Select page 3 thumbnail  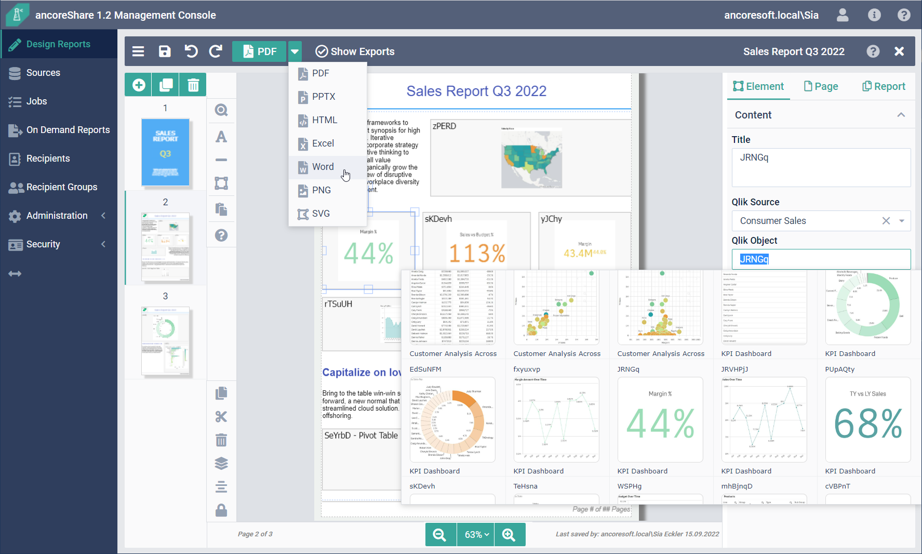(x=166, y=341)
